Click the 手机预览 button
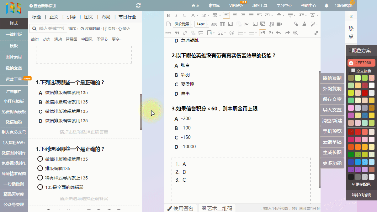This screenshot has height=212, width=377. 332,131
